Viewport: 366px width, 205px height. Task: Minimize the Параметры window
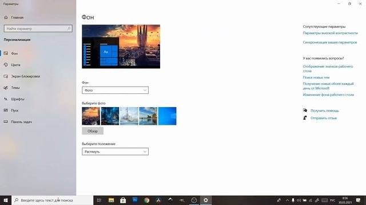coord(339,4)
